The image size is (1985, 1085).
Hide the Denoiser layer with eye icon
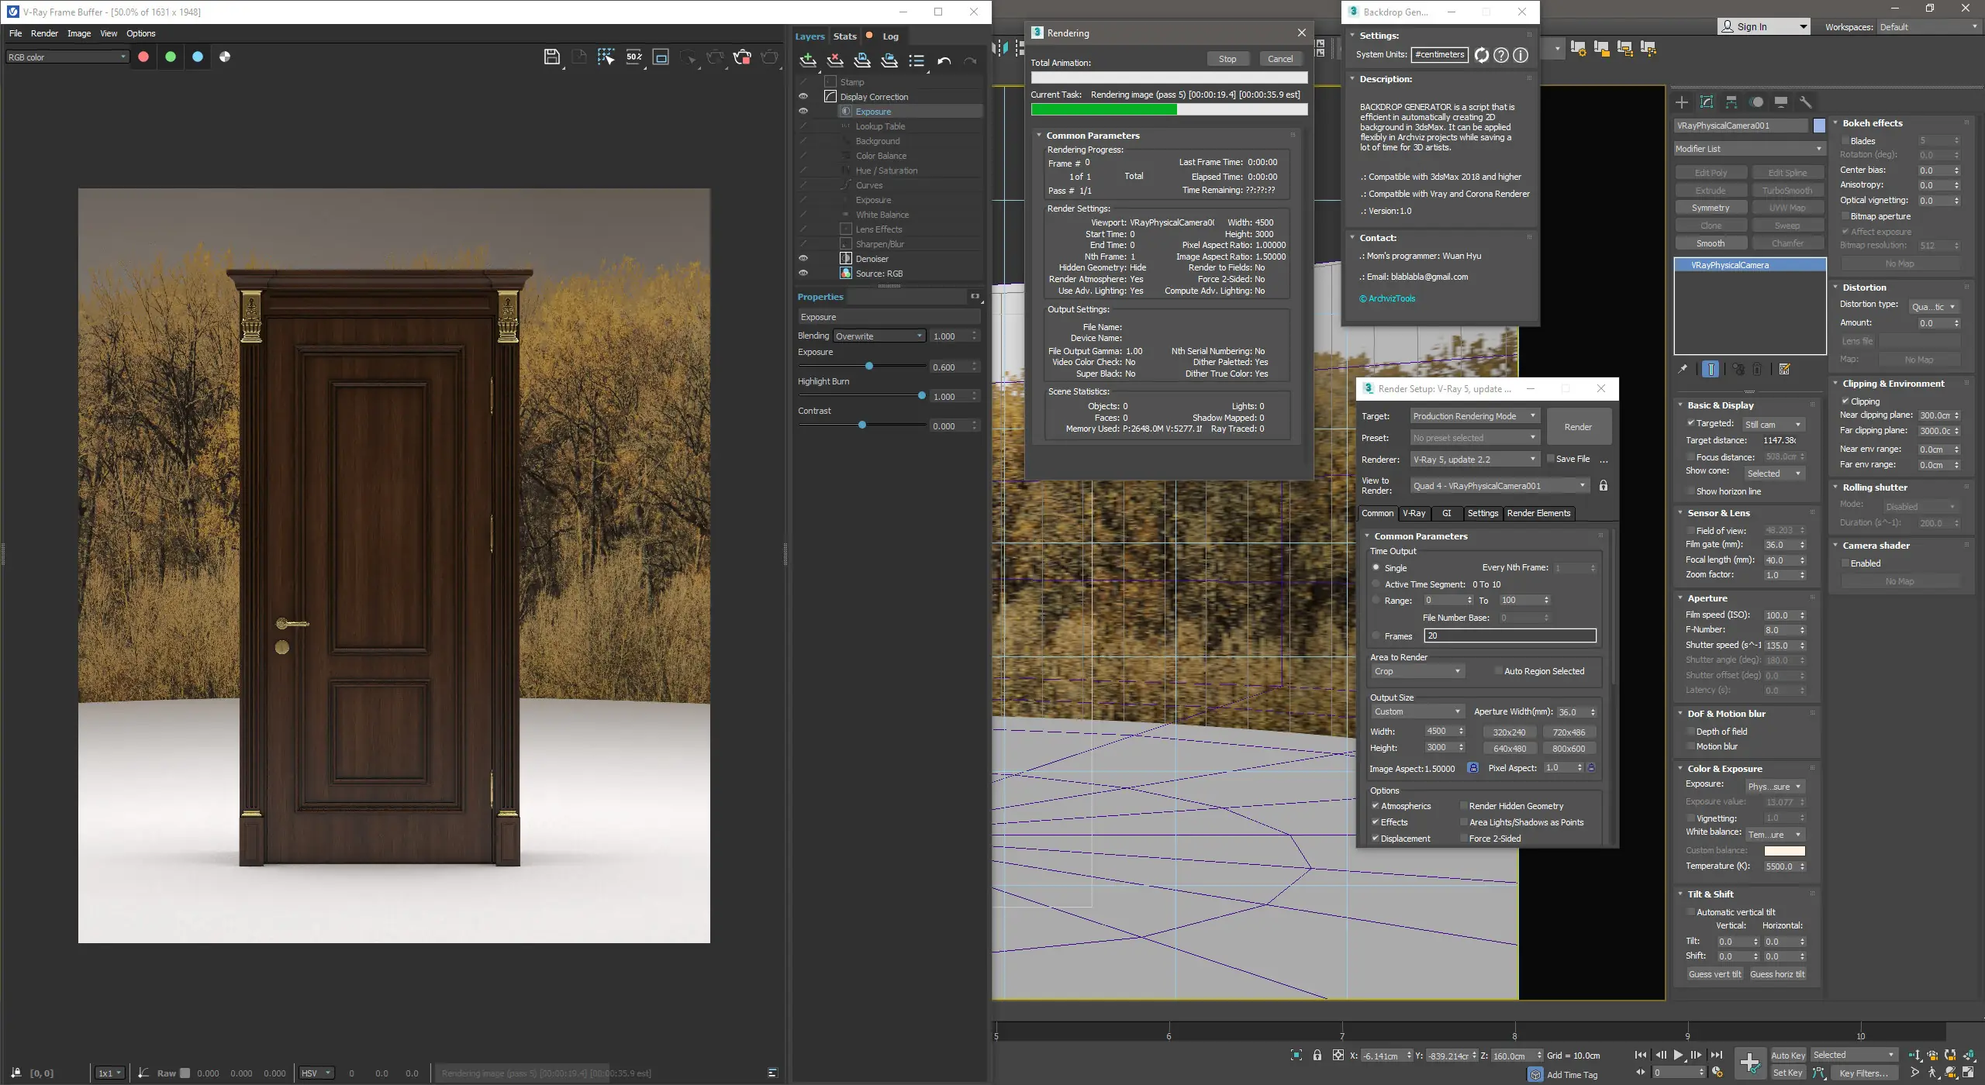coord(803,259)
